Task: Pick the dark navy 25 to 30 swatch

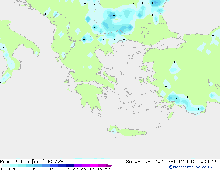Action: pos(70,165)
